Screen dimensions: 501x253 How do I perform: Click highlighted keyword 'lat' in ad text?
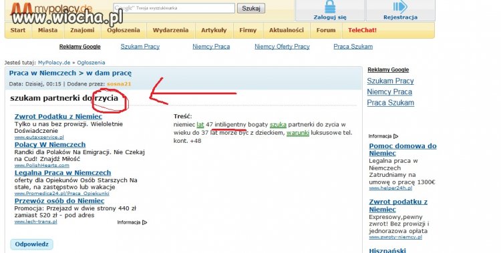click(200, 125)
